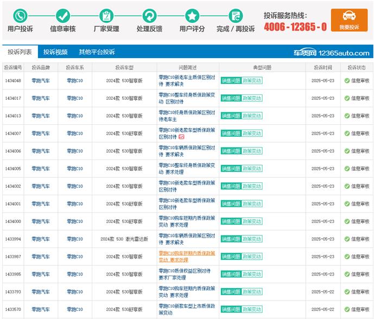The width and height of the screenshot is (380, 319).
Task: Click 政策变动 tag in row 1433994
Action: [252, 239]
